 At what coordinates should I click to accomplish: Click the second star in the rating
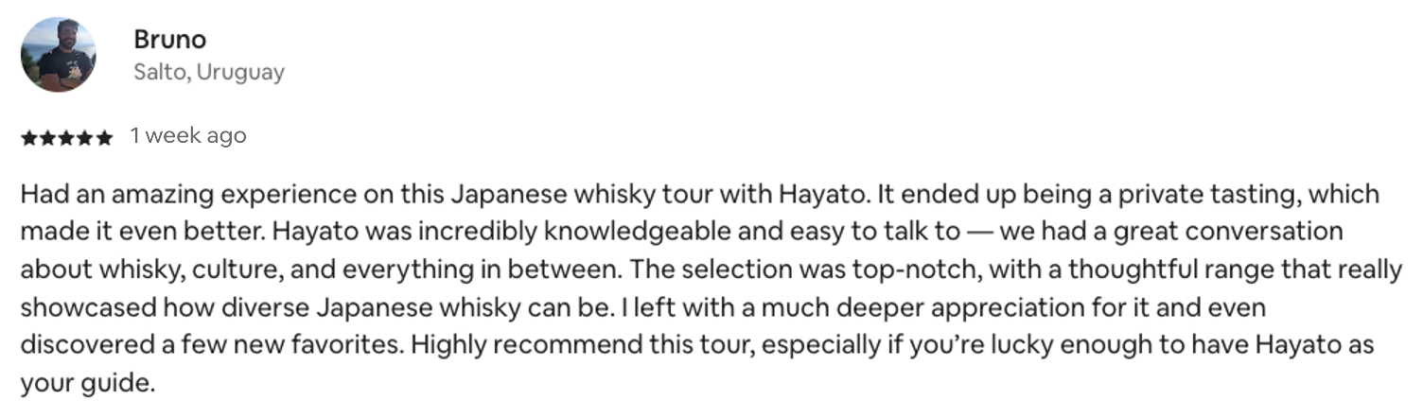click(47, 138)
